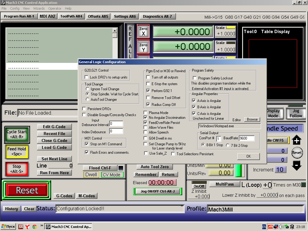This screenshot has height=231, width=308.
Task: Open the Пуск start button
Action: click(x=8, y=226)
